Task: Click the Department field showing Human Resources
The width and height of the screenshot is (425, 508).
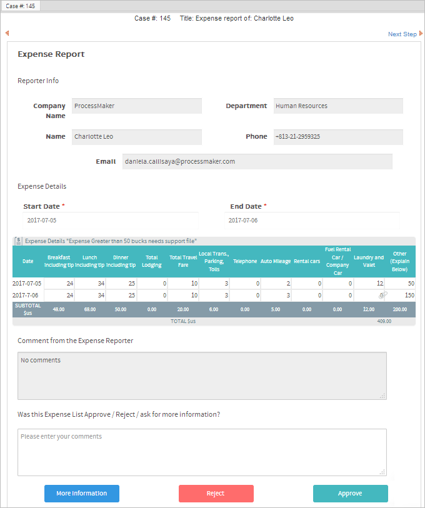Action: [338, 106]
